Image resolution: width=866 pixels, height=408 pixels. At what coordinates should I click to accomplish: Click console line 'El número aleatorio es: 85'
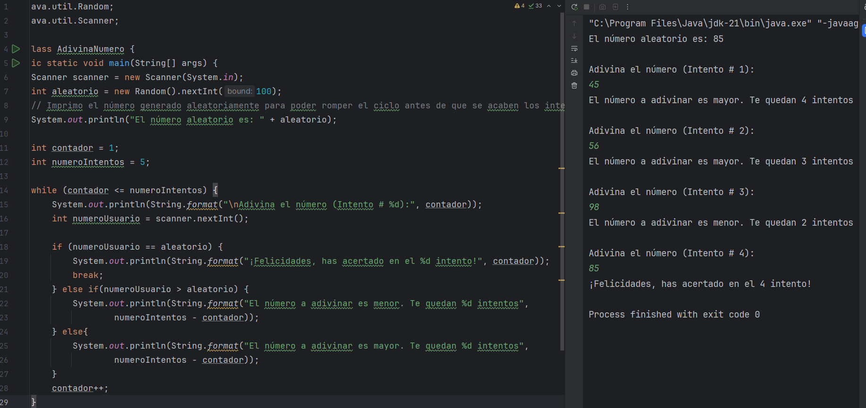pos(656,39)
